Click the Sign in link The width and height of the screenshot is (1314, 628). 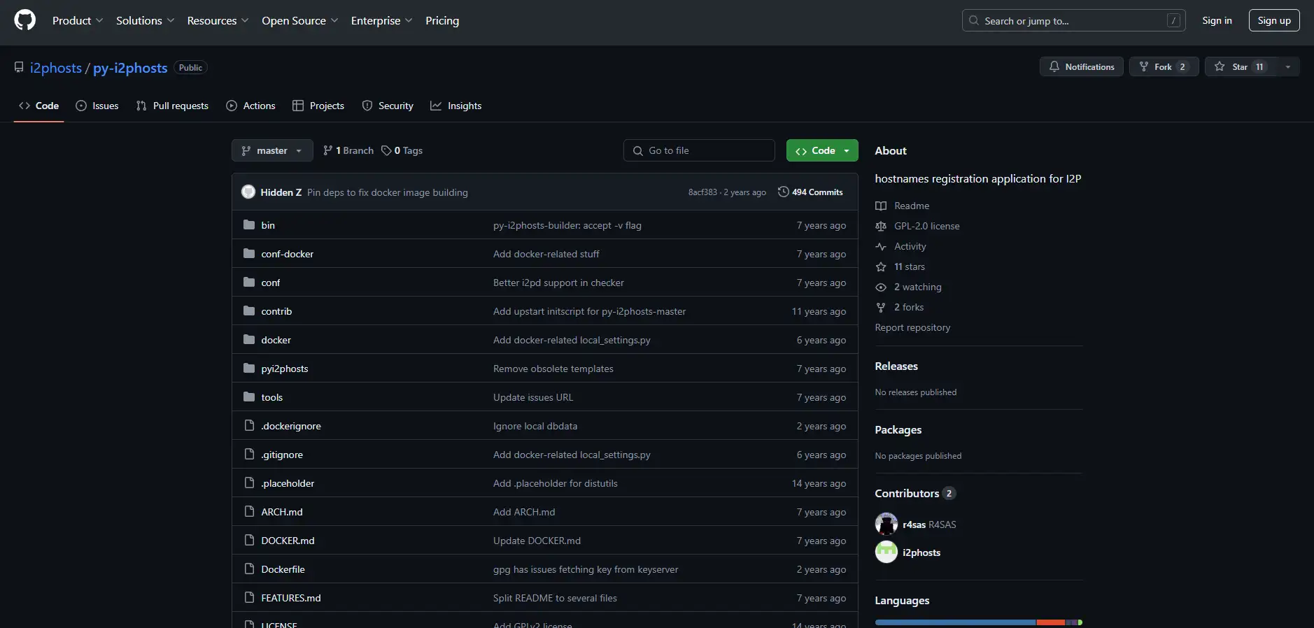point(1217,20)
